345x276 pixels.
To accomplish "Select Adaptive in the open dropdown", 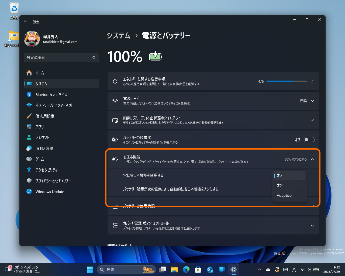I will point(284,195).
